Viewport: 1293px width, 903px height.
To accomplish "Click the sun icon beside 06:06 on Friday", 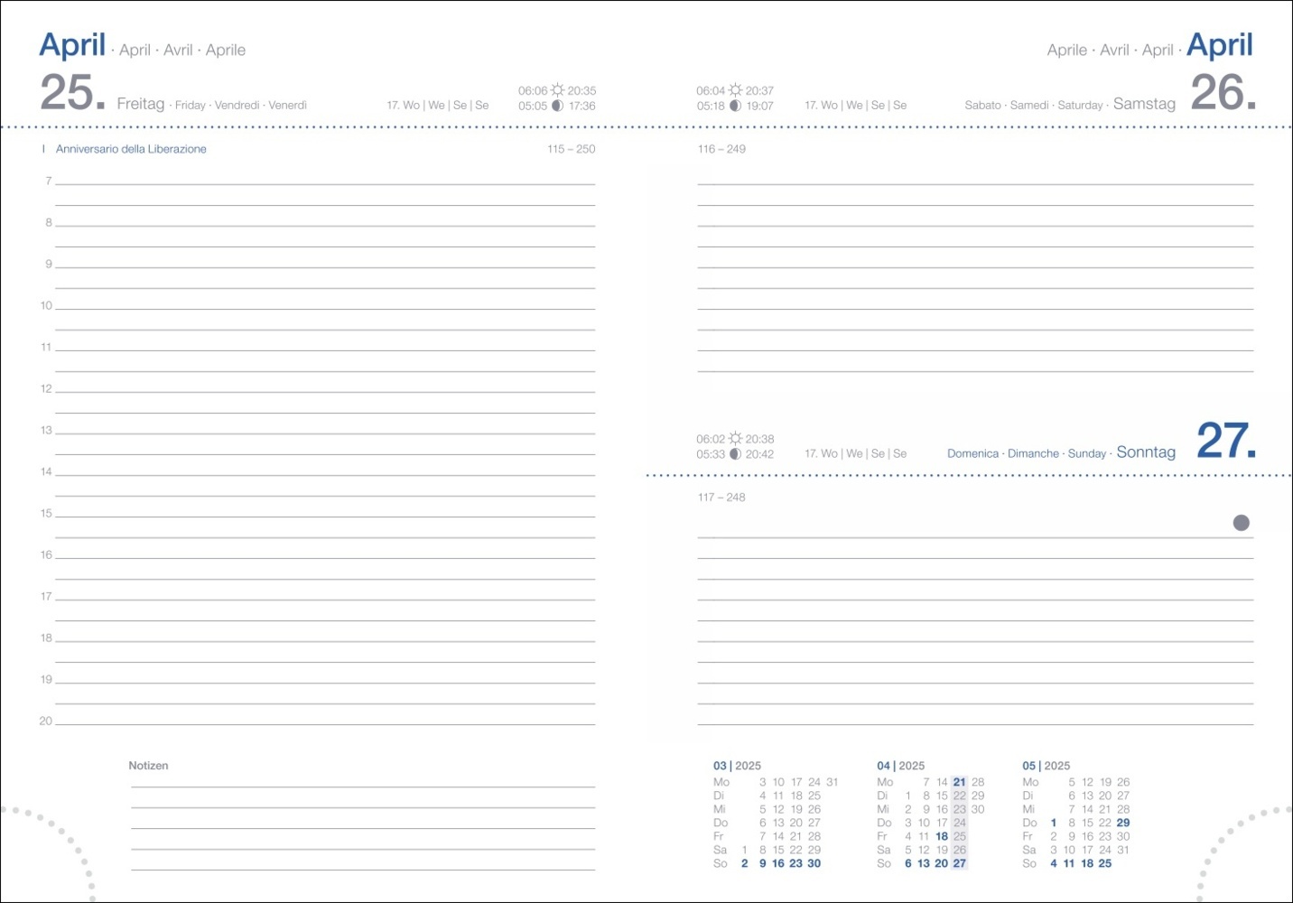I will [x=558, y=90].
